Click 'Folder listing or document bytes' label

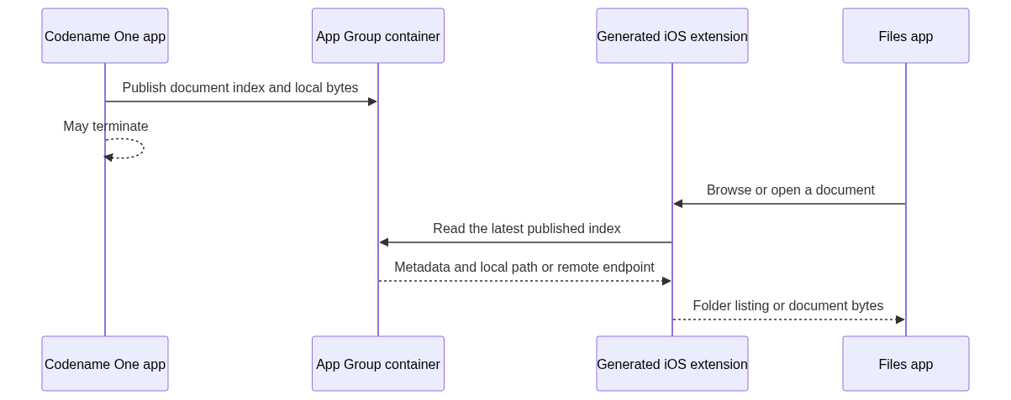tap(788, 306)
